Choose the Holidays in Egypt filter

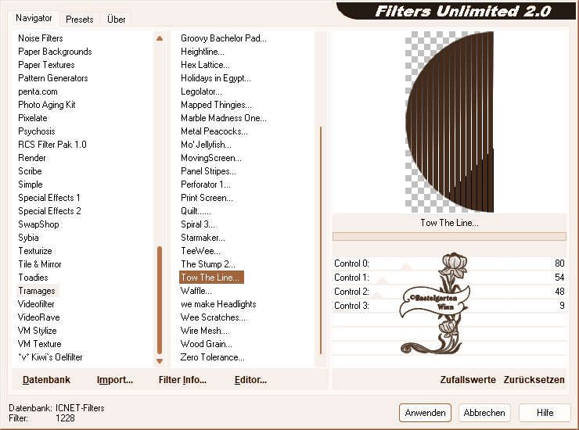click(216, 78)
